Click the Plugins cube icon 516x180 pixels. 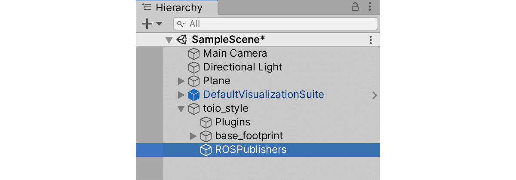(x=206, y=122)
